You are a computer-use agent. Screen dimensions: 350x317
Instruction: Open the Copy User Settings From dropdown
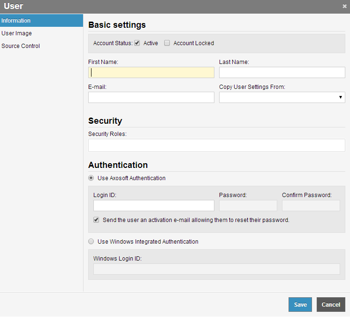tap(282, 97)
